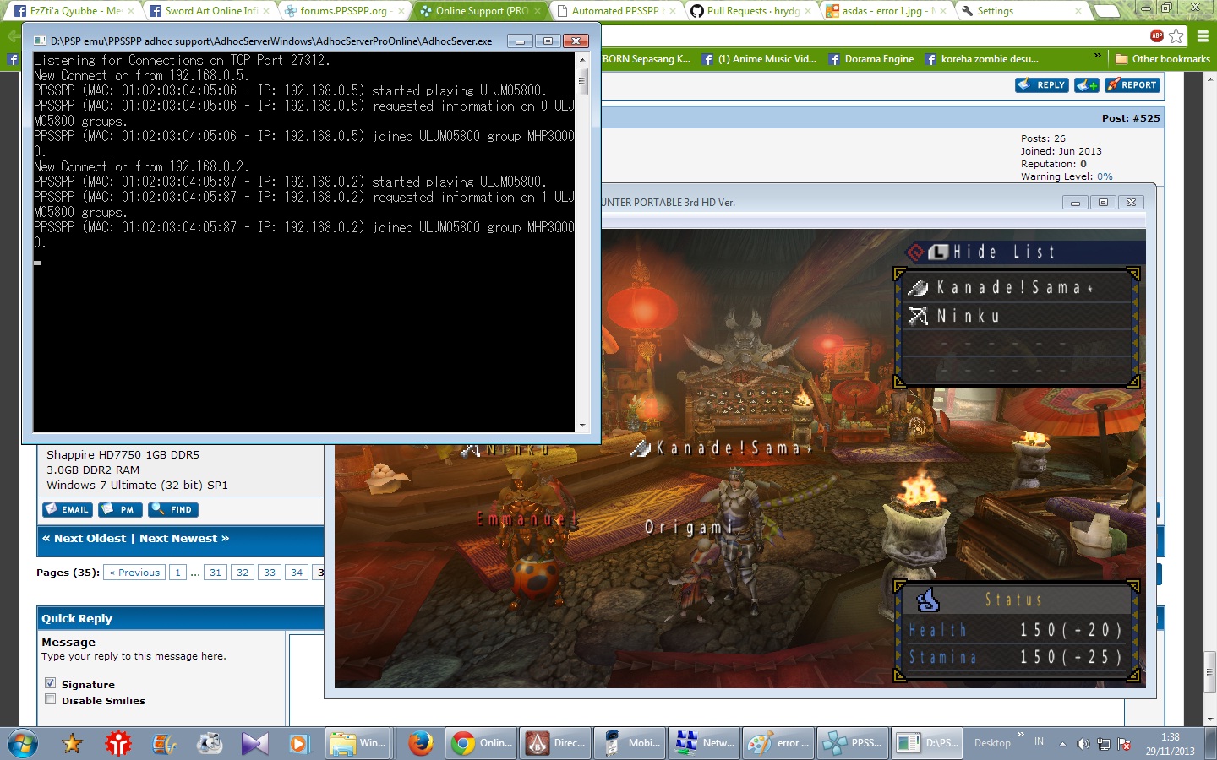Show hidden system tray icons
The height and width of the screenshot is (760, 1217).
pos(1062,744)
